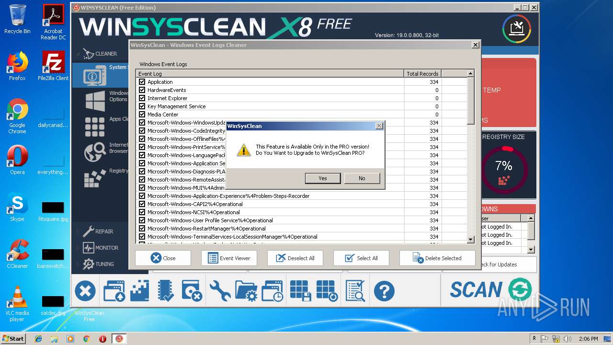Click the SCAN button
The height and width of the screenshot is (345, 613).
[x=490, y=290]
